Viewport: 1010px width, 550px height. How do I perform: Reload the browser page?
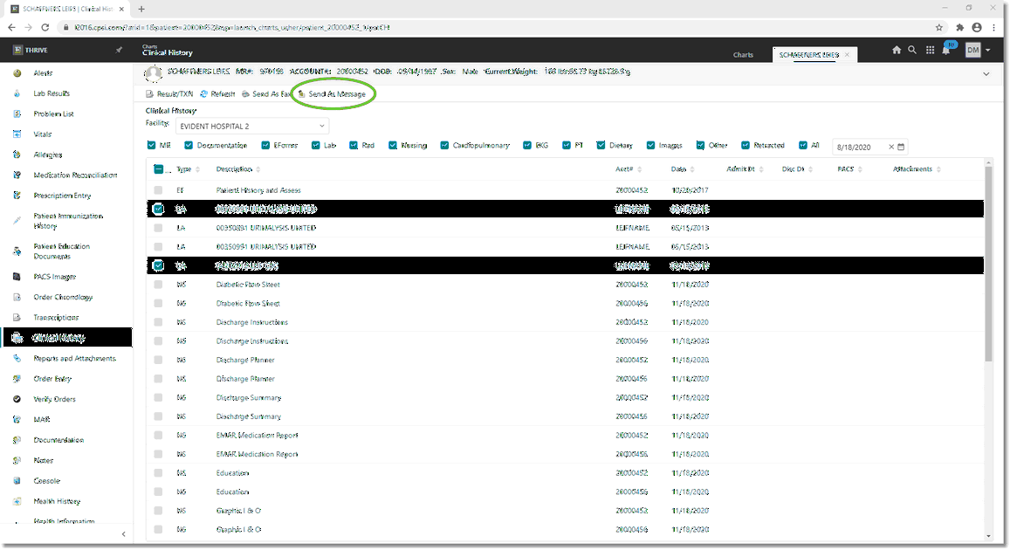(x=45, y=27)
